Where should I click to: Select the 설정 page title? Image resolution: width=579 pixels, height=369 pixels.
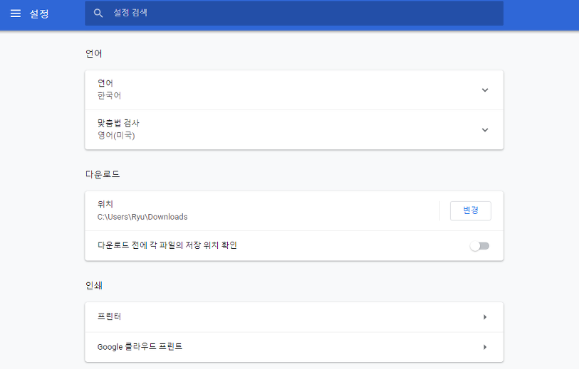pyautogui.click(x=39, y=14)
